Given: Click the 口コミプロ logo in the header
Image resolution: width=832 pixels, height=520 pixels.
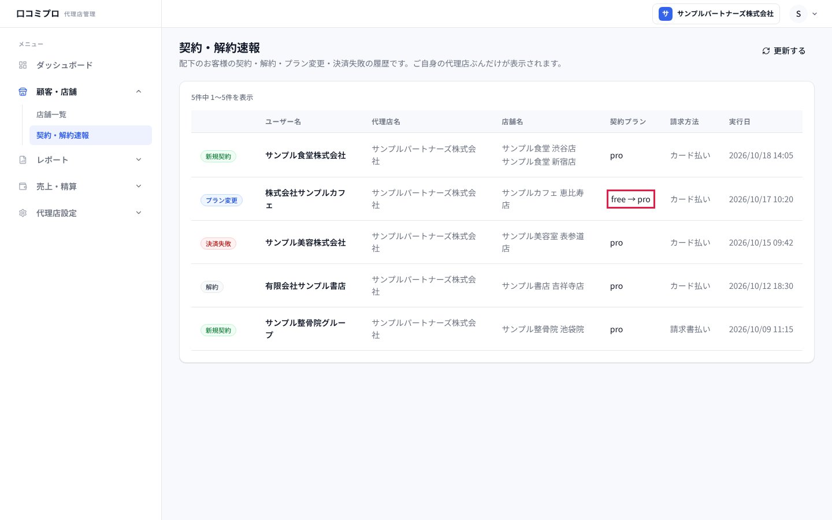Looking at the screenshot, I should (38, 13).
